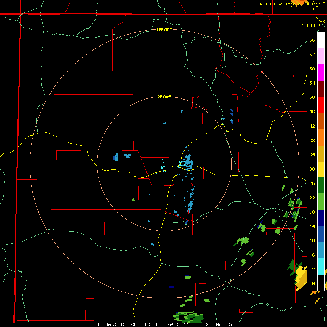The height and width of the screenshot is (327, 327).
Task: Click the "TOPS" legend heading
Action: (319, 21)
